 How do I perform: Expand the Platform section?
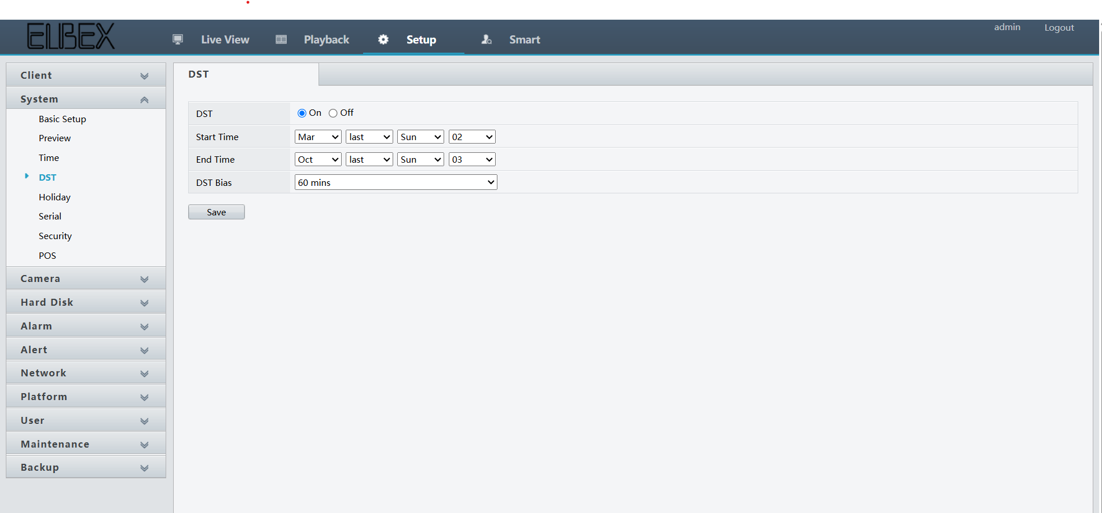coord(86,397)
